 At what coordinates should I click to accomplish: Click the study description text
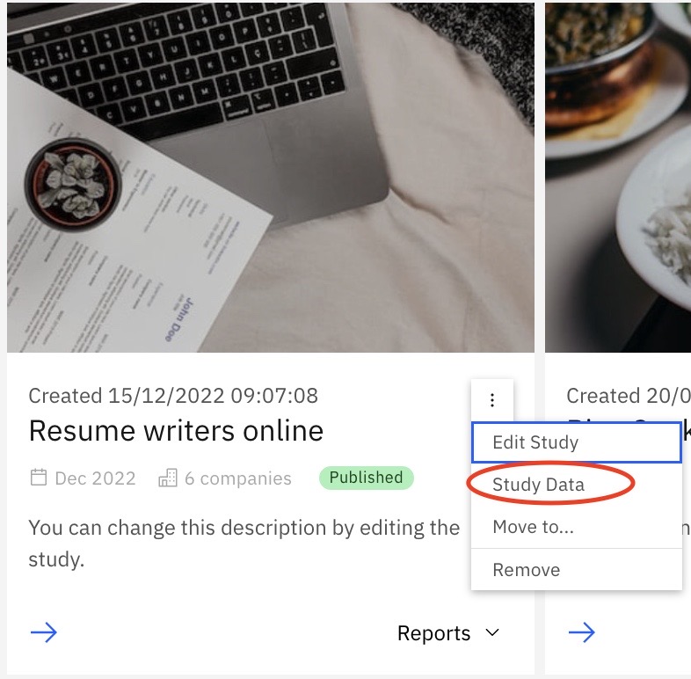(x=244, y=544)
